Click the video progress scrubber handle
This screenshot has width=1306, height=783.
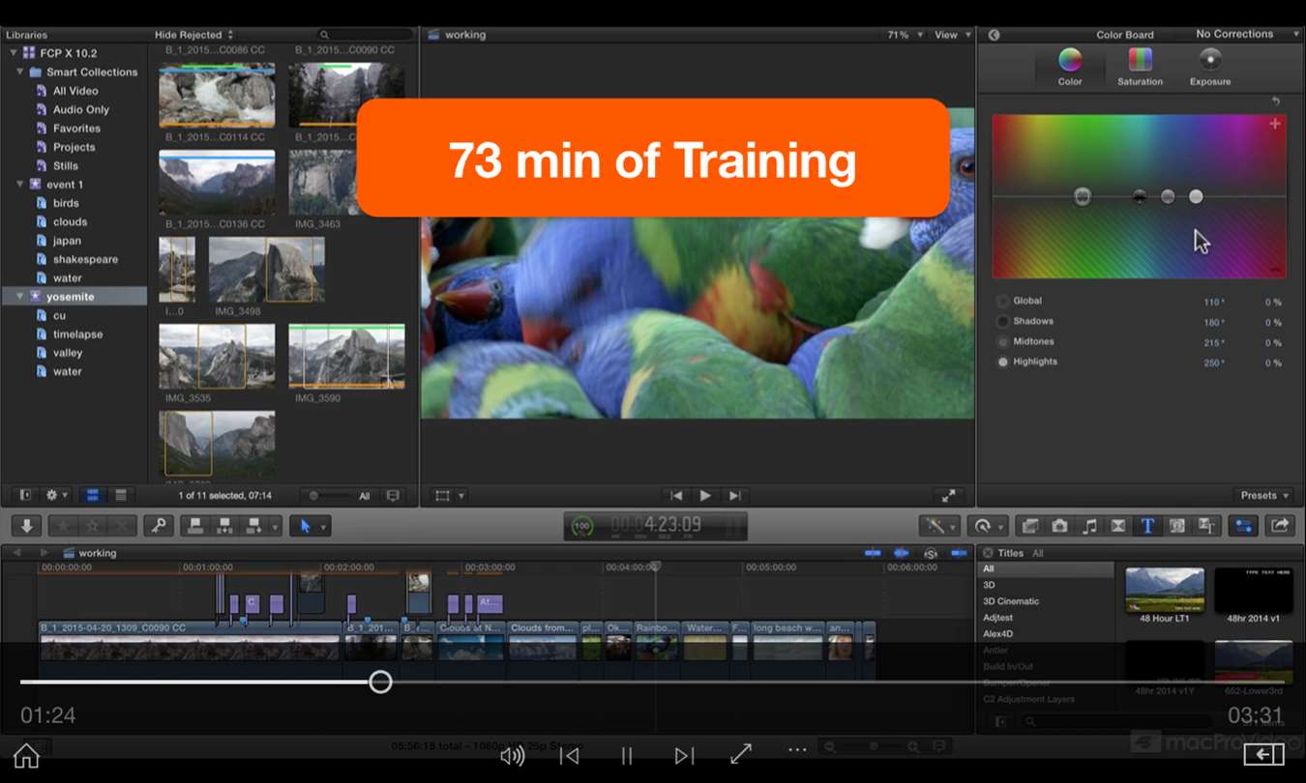tap(380, 681)
